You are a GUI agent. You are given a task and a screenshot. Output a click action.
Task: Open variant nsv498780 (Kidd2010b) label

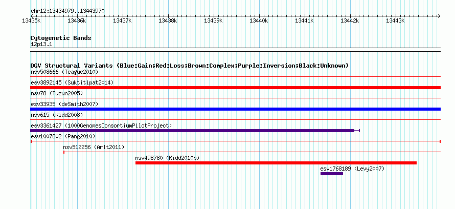pos(168,158)
